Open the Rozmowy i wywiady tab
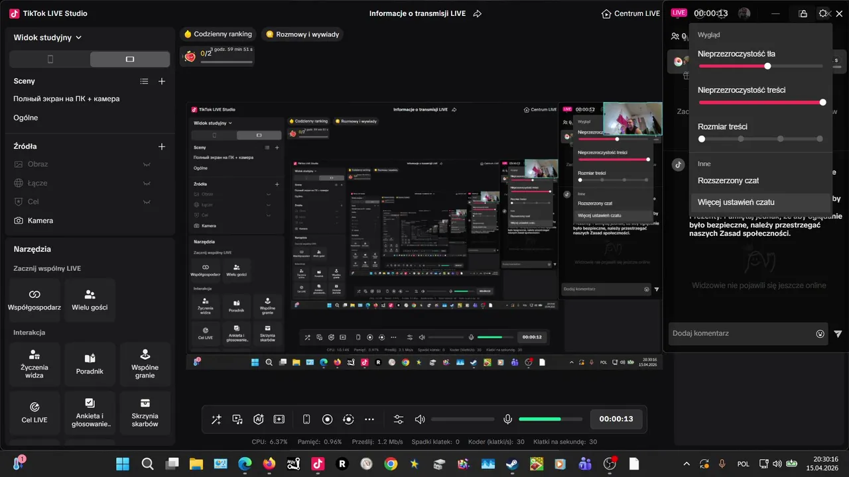The width and height of the screenshot is (849, 477). 302,34
